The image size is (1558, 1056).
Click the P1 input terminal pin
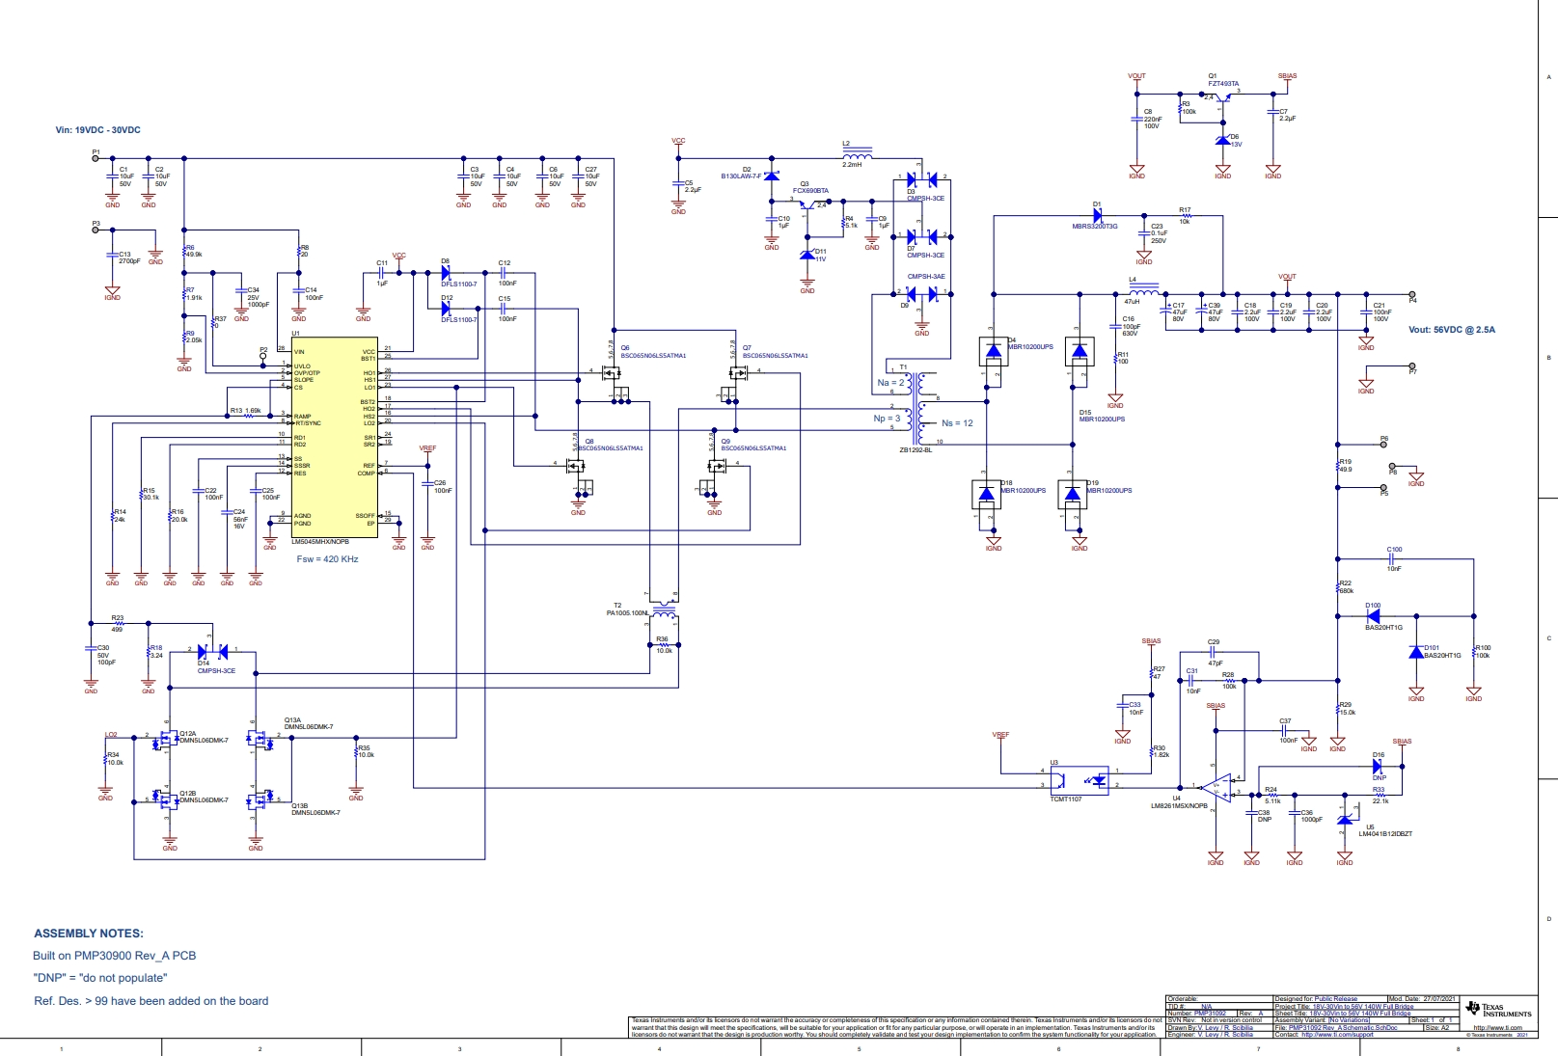pos(96,158)
